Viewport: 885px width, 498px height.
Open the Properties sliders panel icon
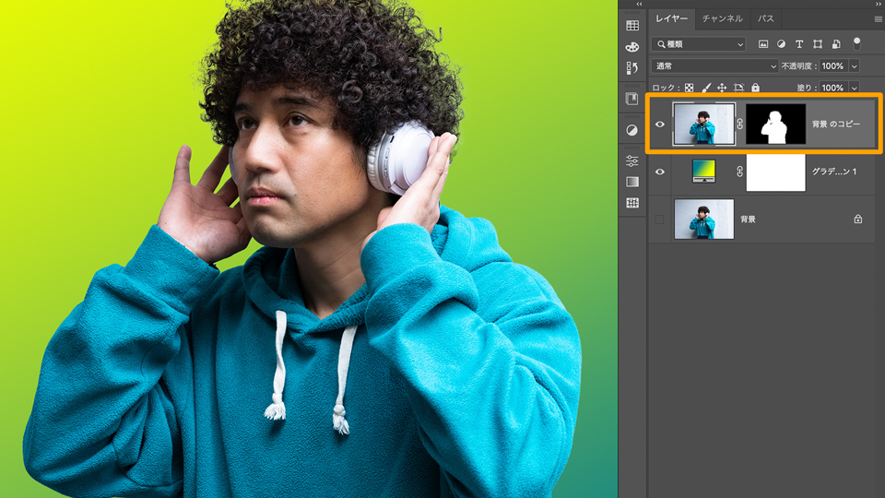pos(632,160)
